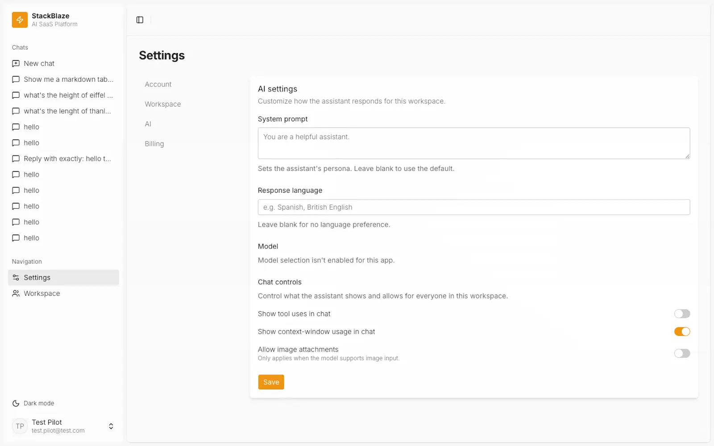The width and height of the screenshot is (714, 446).
Task: Open 'Show me a markdown tab...' chat
Action: 63,79
